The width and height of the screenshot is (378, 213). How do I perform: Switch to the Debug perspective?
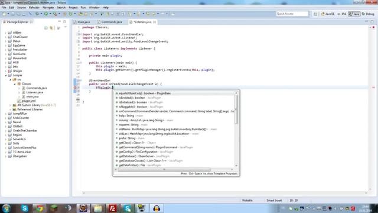[x=368, y=14]
